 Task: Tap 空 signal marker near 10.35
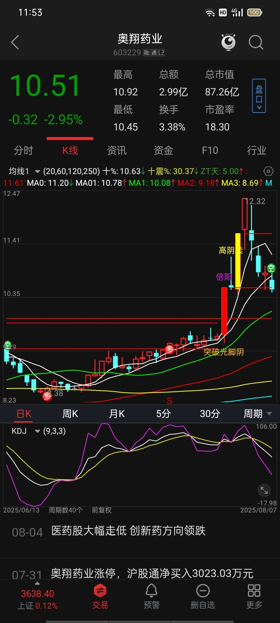click(x=271, y=268)
